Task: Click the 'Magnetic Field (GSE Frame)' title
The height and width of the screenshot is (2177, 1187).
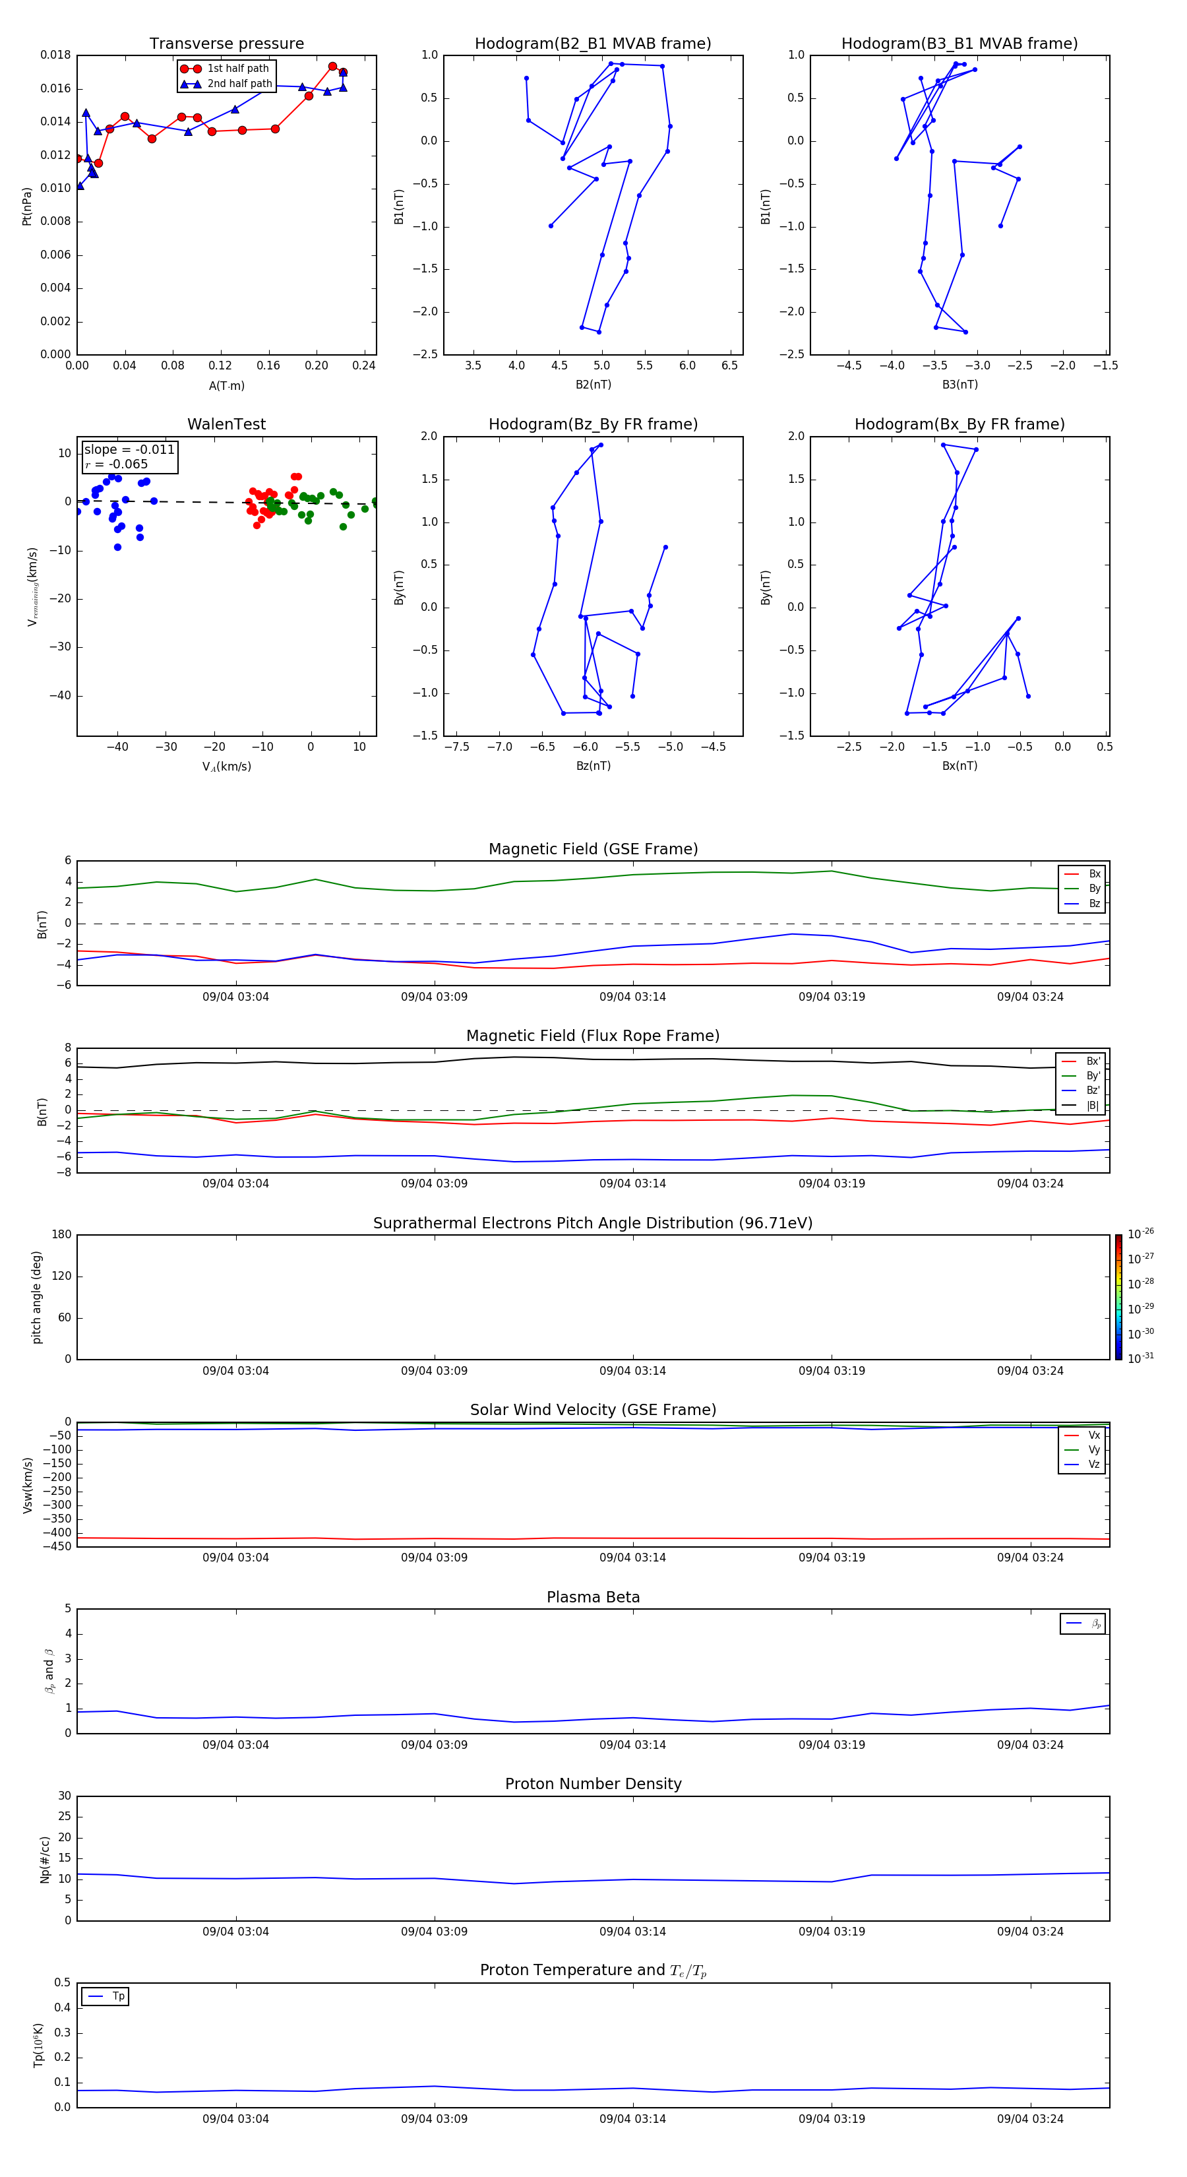Action: point(593,849)
